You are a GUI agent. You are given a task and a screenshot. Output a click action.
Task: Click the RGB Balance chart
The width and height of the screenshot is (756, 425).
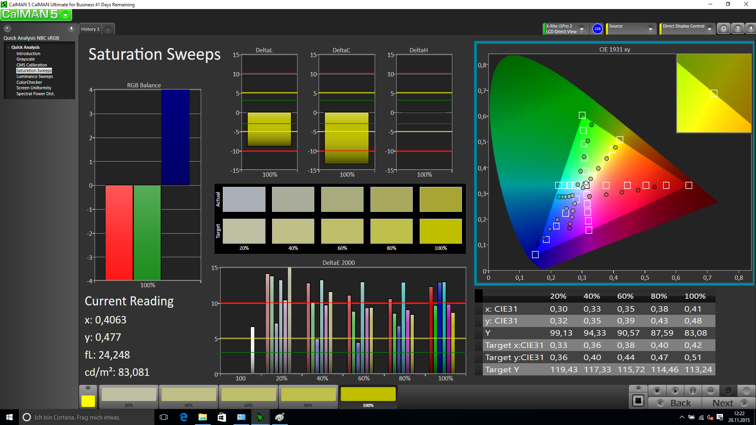[148, 185]
